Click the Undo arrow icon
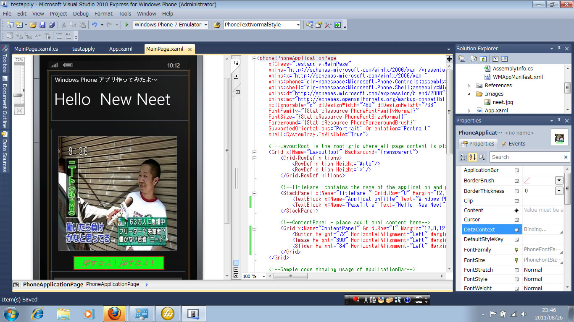The height and width of the screenshot is (322, 574). click(x=95, y=25)
